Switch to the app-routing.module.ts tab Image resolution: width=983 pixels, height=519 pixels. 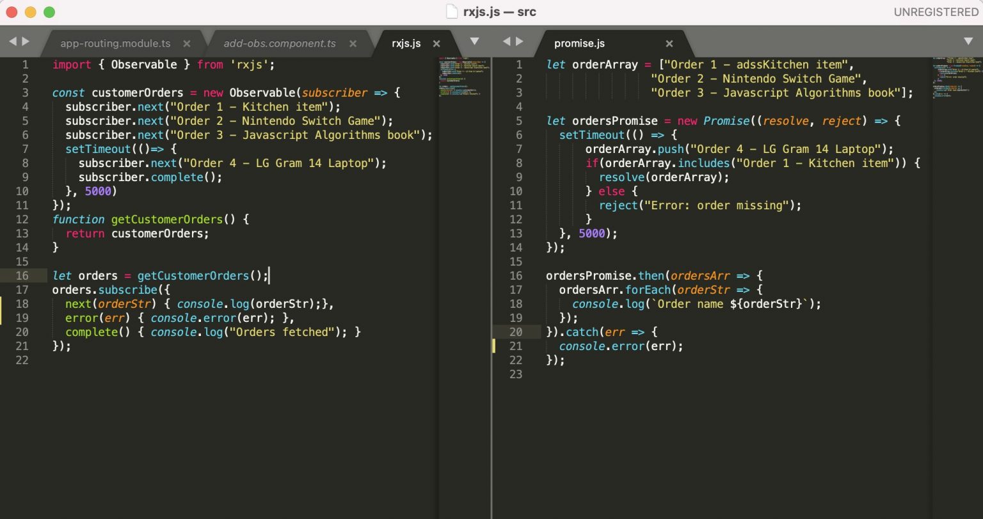[x=114, y=44]
